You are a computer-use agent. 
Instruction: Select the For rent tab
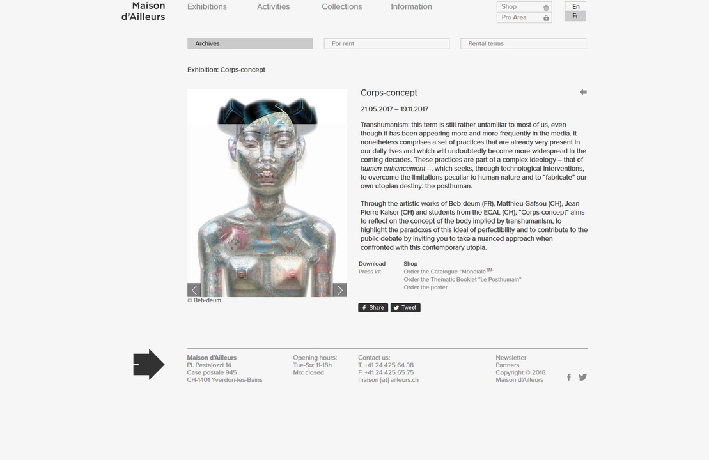(x=386, y=43)
